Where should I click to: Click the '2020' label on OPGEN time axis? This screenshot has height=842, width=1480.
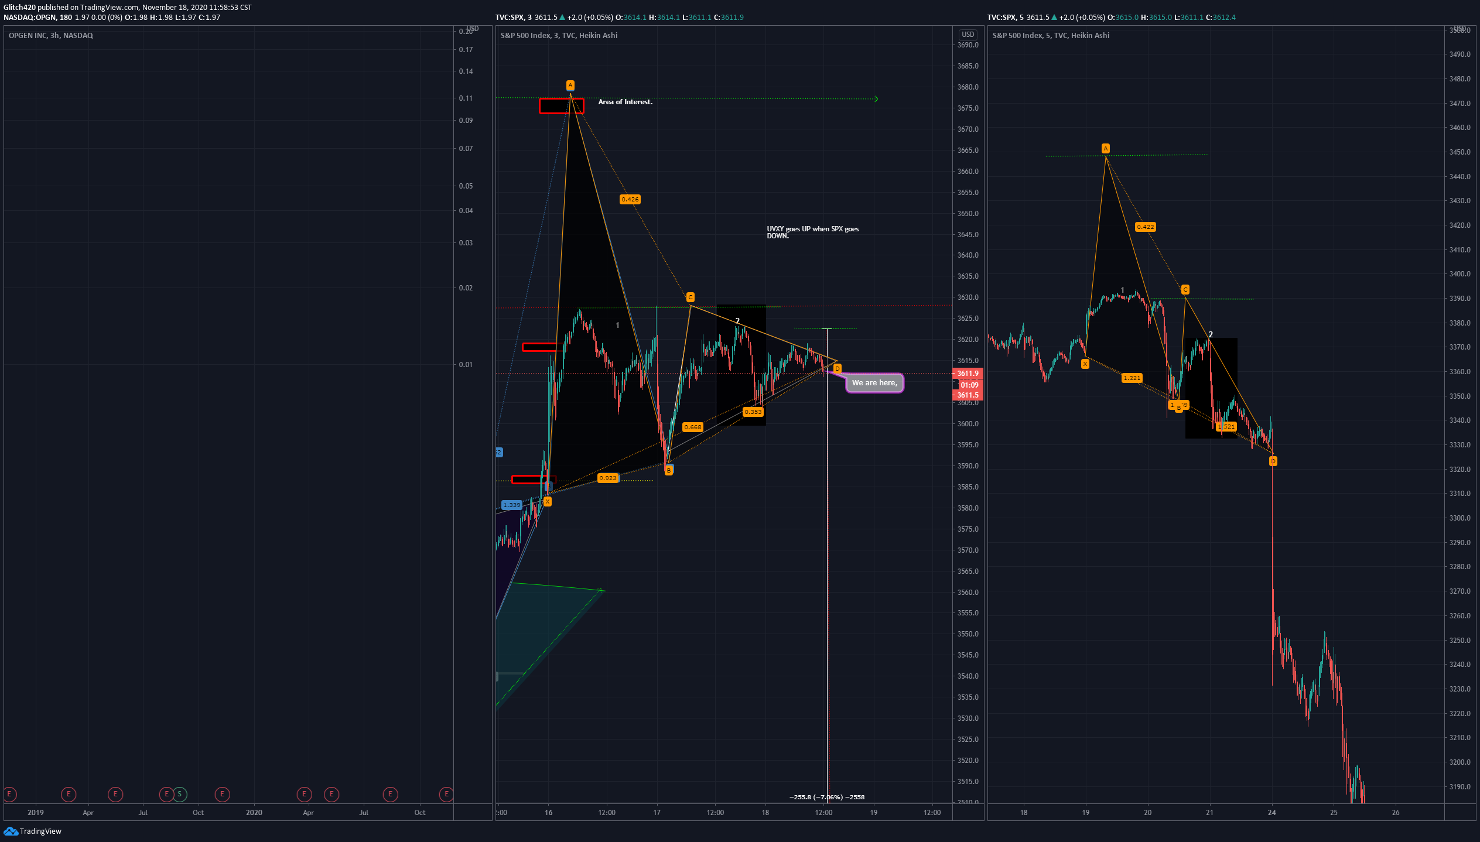point(254,813)
